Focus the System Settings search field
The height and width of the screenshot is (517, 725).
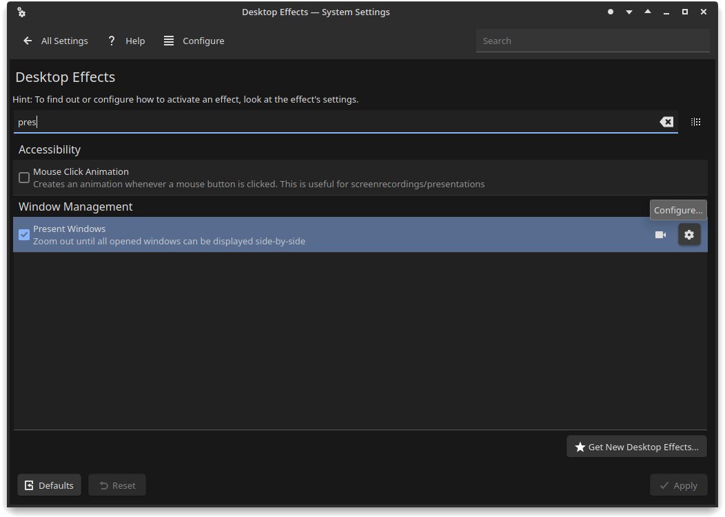(x=593, y=41)
